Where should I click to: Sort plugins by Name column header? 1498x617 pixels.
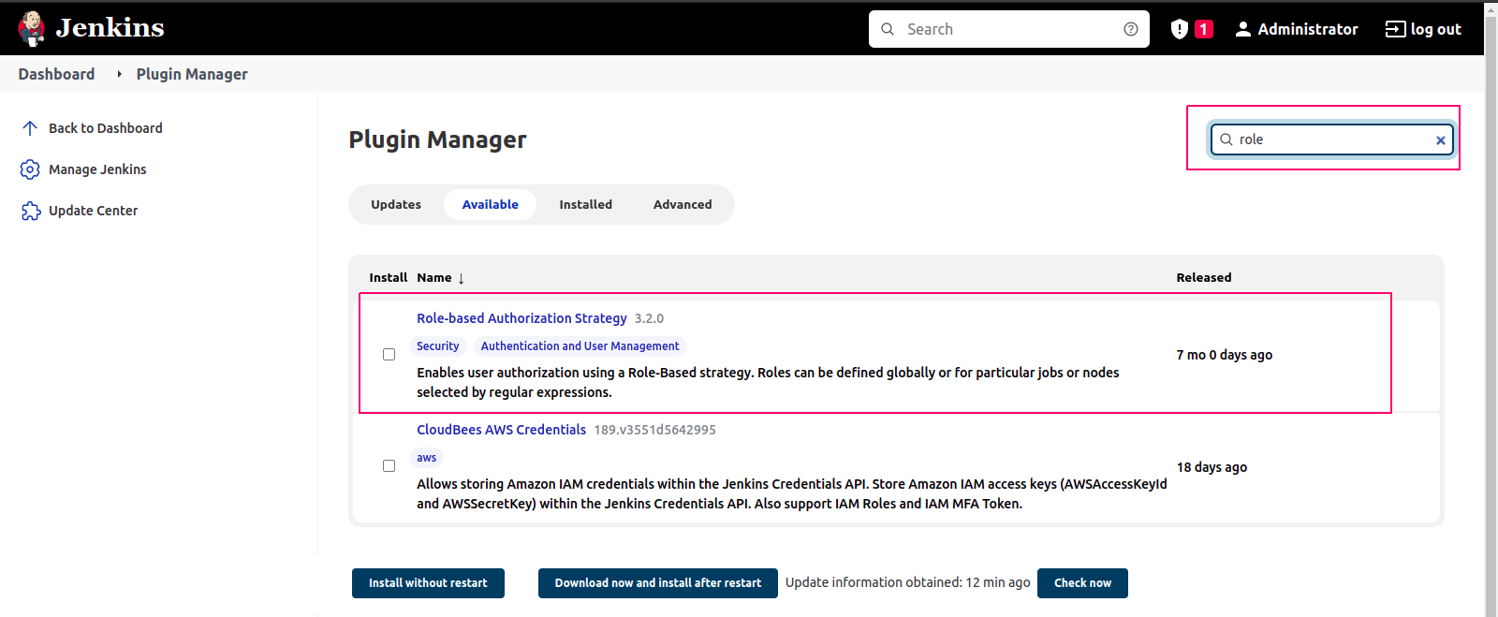click(x=434, y=278)
